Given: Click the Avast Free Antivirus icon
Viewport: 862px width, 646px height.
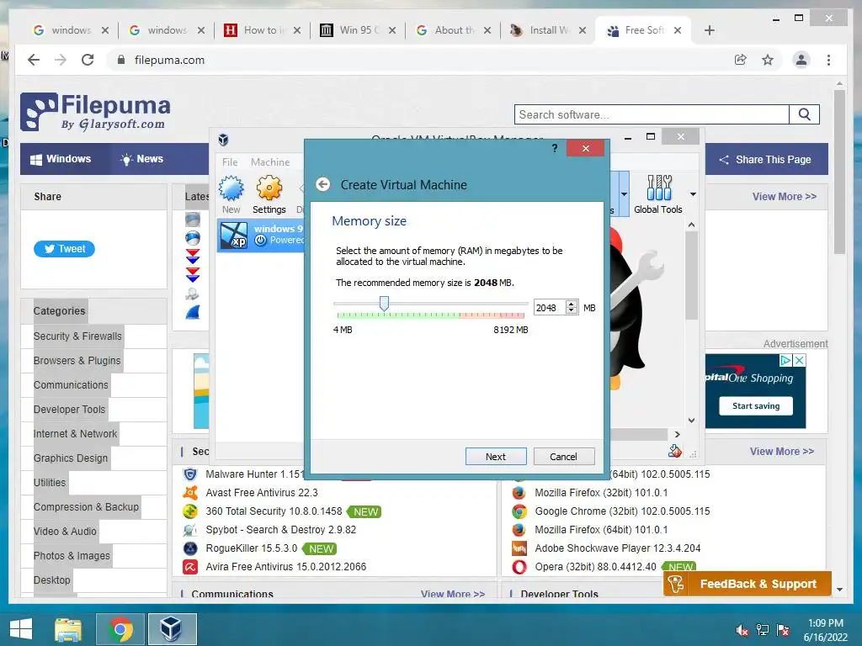Looking at the screenshot, I should pyautogui.click(x=190, y=493).
